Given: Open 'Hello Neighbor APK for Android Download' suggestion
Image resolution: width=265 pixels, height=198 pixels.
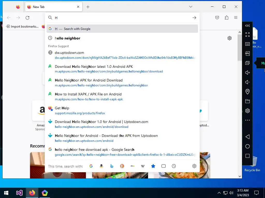Looking at the screenshot, I should [x=122, y=83].
